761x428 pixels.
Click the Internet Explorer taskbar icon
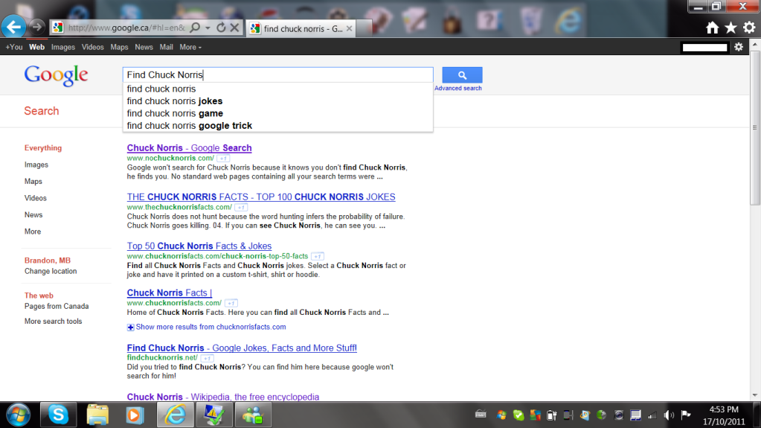(x=175, y=415)
